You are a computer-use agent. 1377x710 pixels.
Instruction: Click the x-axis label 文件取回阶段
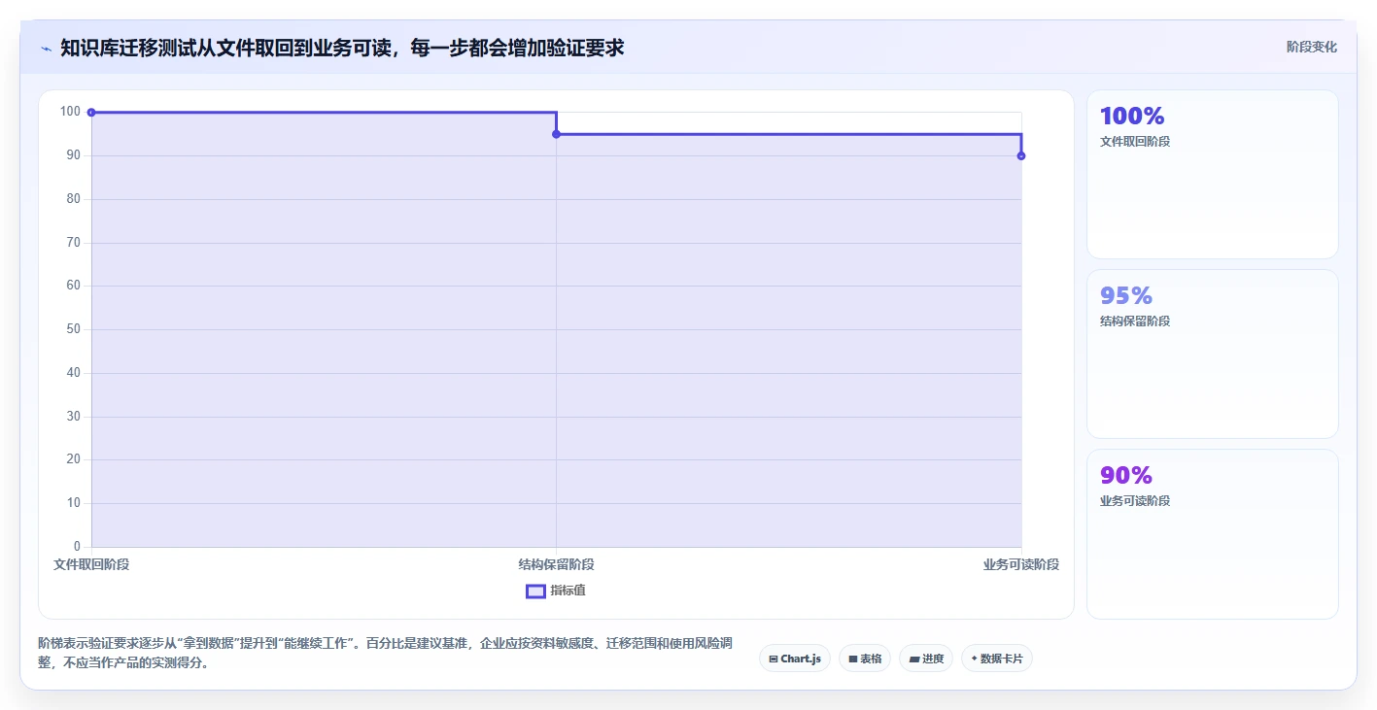(x=91, y=564)
